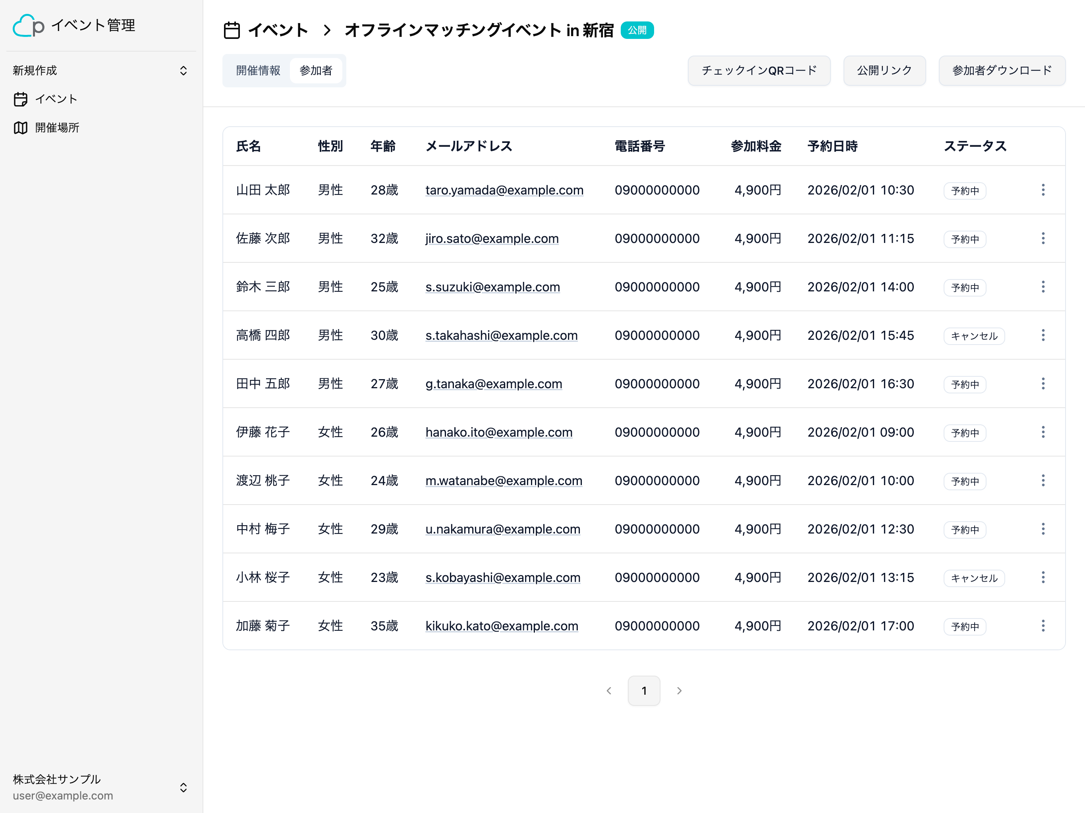Click the map icon beside 開催場所
The height and width of the screenshot is (813, 1085).
(21, 128)
